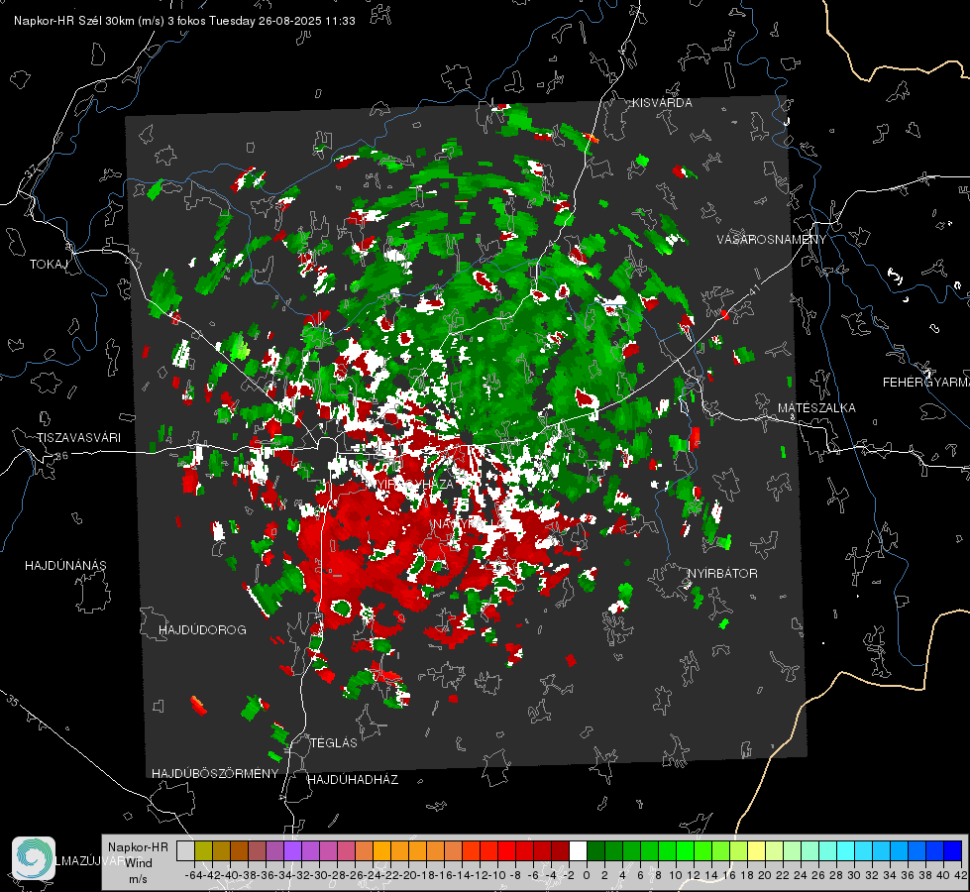
Task: Select the TOKAJ label on the map
Action: [49, 265]
